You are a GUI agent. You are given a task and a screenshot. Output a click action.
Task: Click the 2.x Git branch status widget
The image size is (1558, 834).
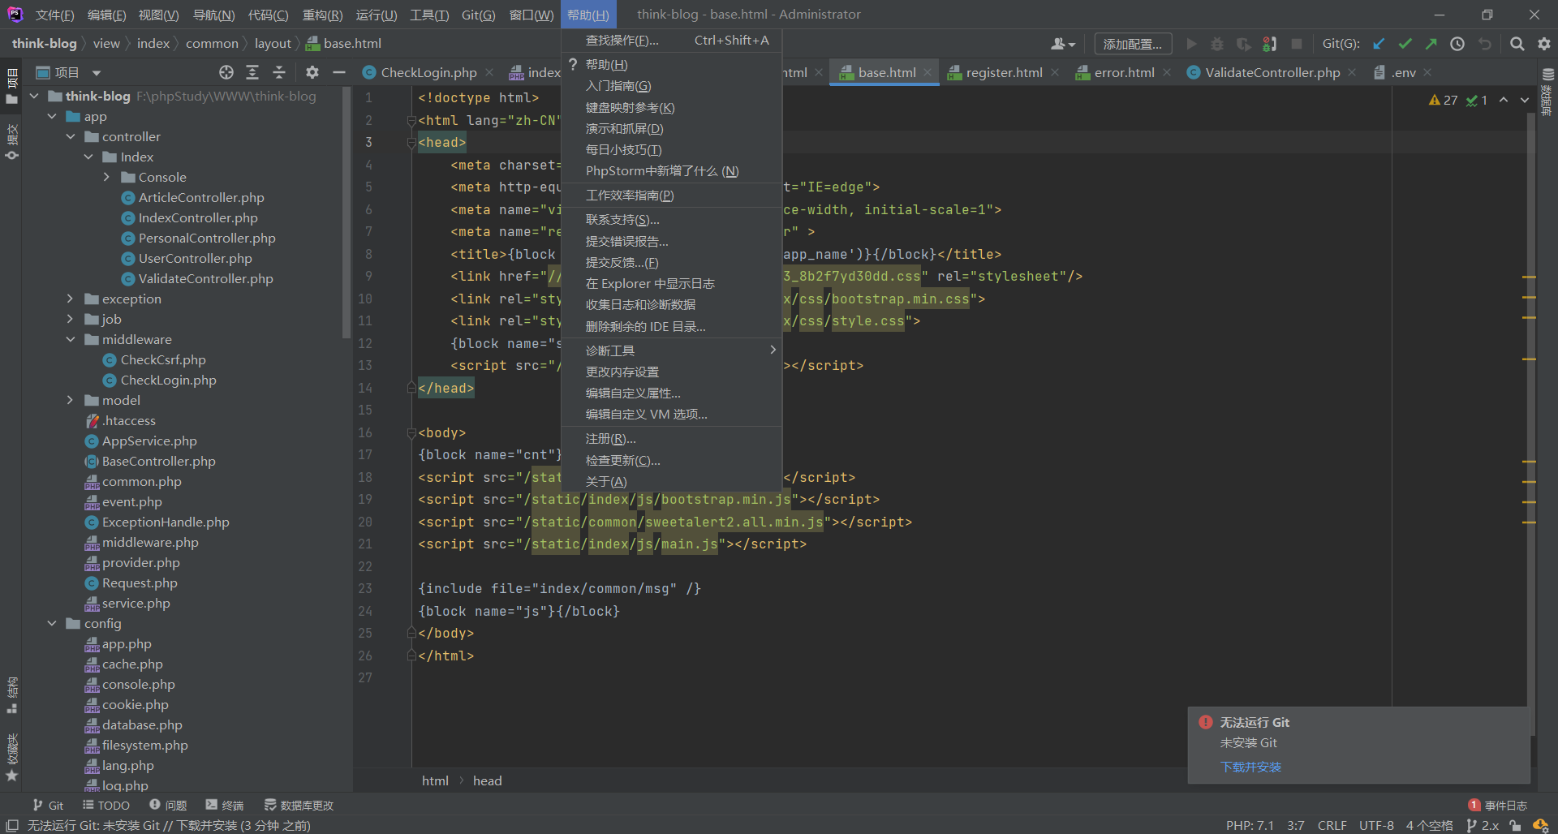pyautogui.click(x=1483, y=825)
